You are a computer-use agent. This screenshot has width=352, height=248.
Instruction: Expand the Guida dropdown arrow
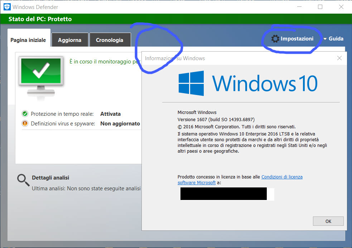325,39
